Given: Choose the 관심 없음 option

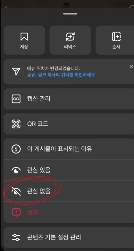Looking at the screenshot, I should (69, 191).
